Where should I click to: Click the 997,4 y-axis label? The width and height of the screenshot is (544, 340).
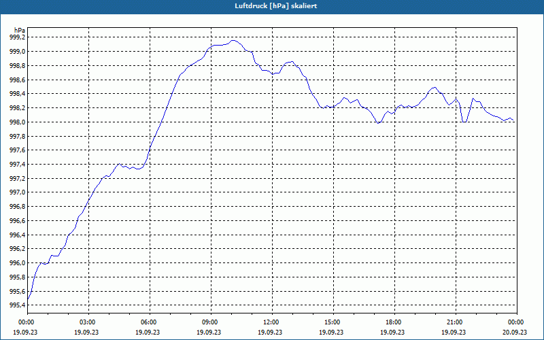click(x=17, y=164)
